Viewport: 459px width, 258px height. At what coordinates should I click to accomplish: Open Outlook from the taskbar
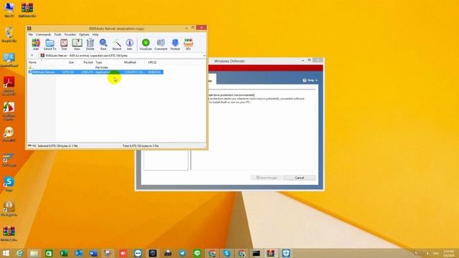[78, 253]
